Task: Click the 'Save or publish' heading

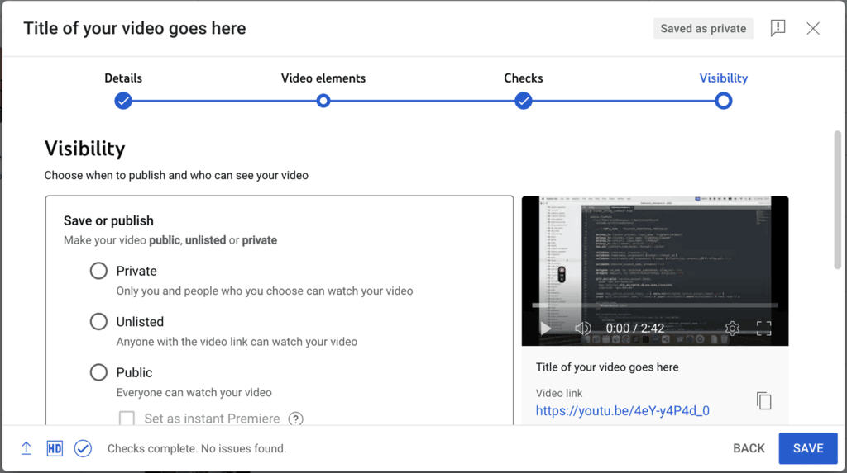Action: click(x=108, y=220)
